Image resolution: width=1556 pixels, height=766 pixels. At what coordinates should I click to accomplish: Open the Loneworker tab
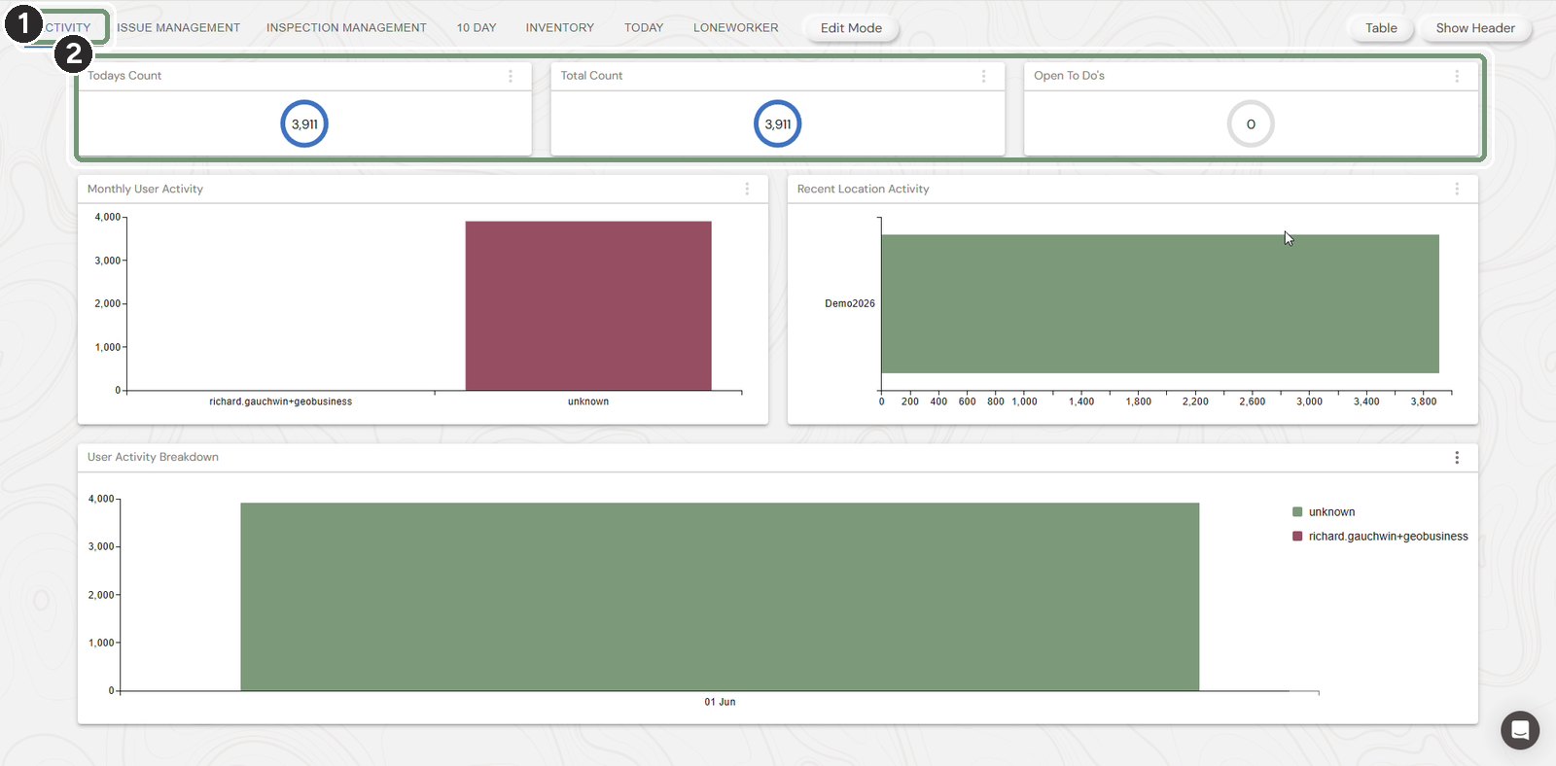[x=735, y=28]
